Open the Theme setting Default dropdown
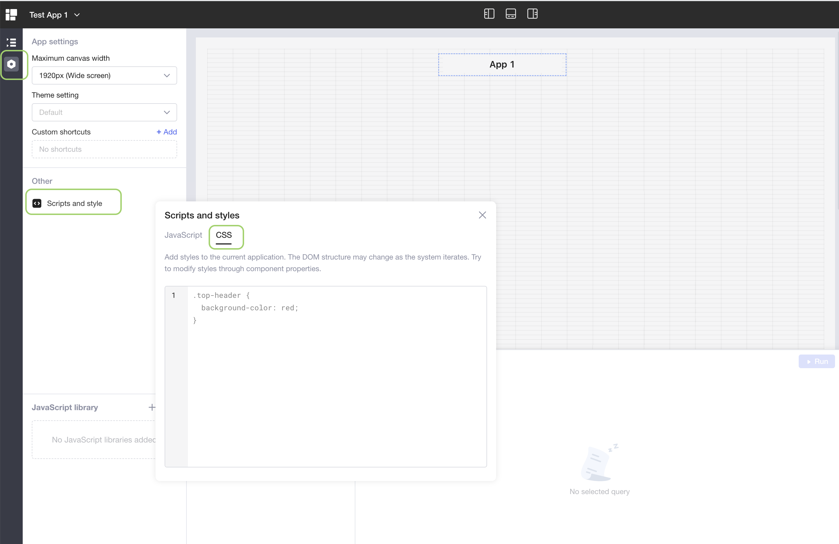Image resolution: width=839 pixels, height=544 pixels. coord(104,112)
